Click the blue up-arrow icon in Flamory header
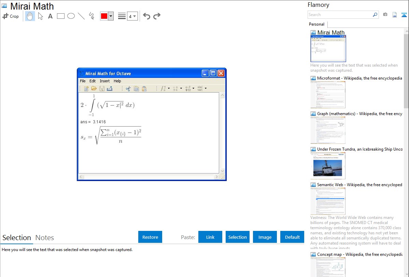Image resolution: width=409 pixels, height=277 pixels. click(x=404, y=15)
